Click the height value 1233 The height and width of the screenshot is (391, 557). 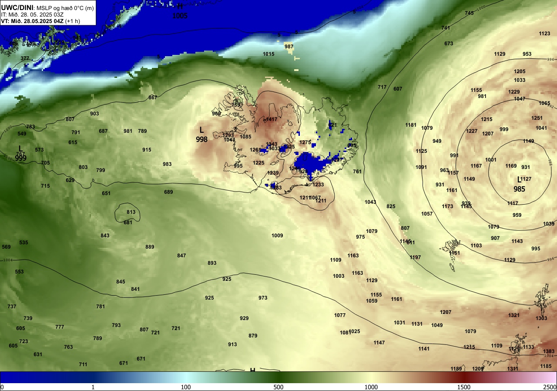318,185
